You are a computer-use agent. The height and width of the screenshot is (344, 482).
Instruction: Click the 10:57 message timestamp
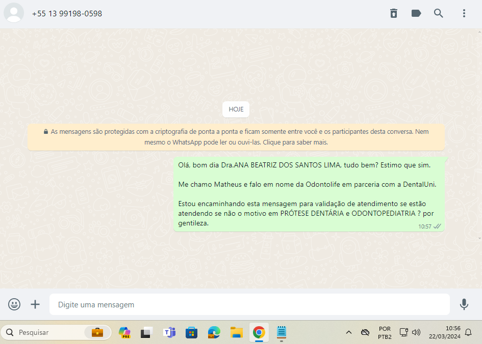[424, 226]
